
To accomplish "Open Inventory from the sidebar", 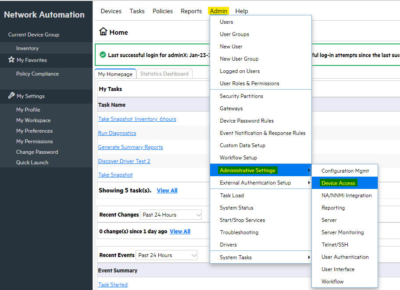I will click(27, 48).
